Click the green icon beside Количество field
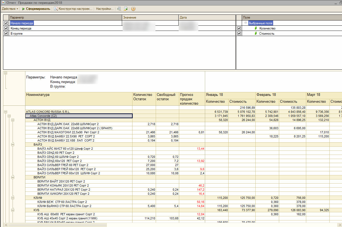The width and height of the screenshot is (342, 227). [255, 28]
